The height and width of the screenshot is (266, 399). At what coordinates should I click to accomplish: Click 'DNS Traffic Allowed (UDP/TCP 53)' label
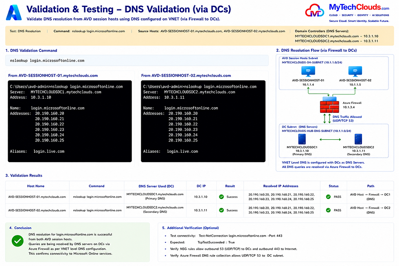(x=347, y=119)
